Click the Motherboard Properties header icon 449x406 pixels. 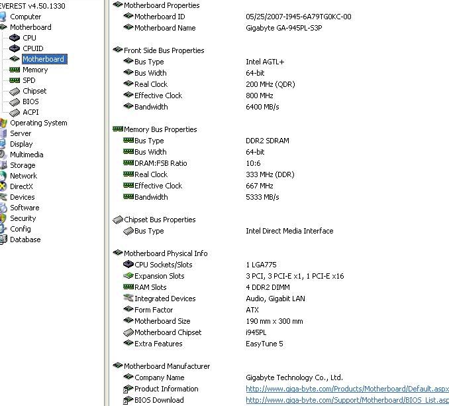(x=118, y=5)
